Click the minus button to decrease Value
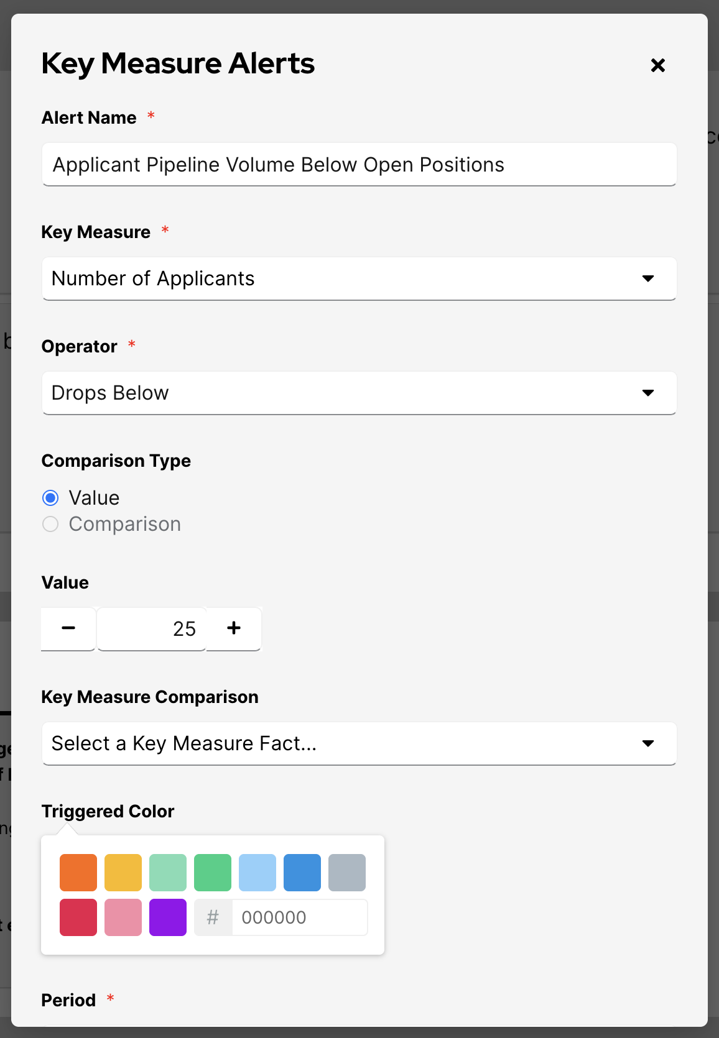This screenshot has width=719, height=1038. click(x=68, y=628)
